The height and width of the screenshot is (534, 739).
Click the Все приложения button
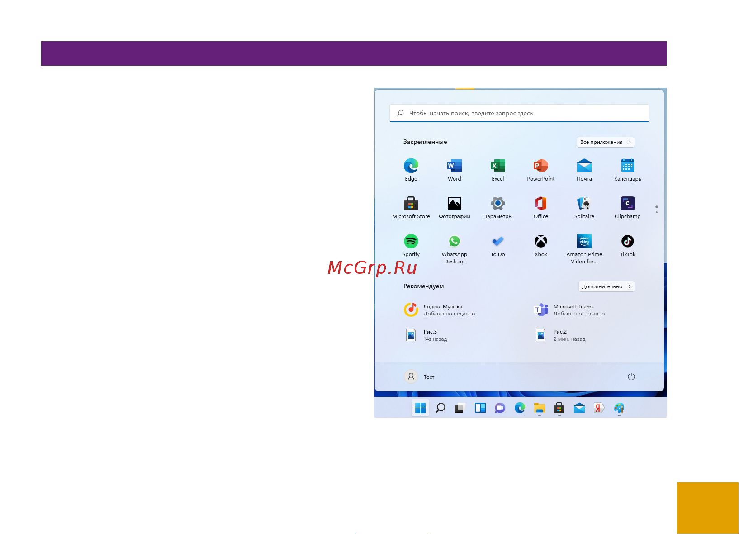606,142
